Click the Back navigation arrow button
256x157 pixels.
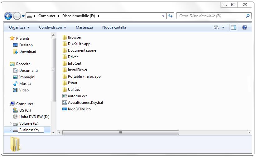[x=8, y=16]
